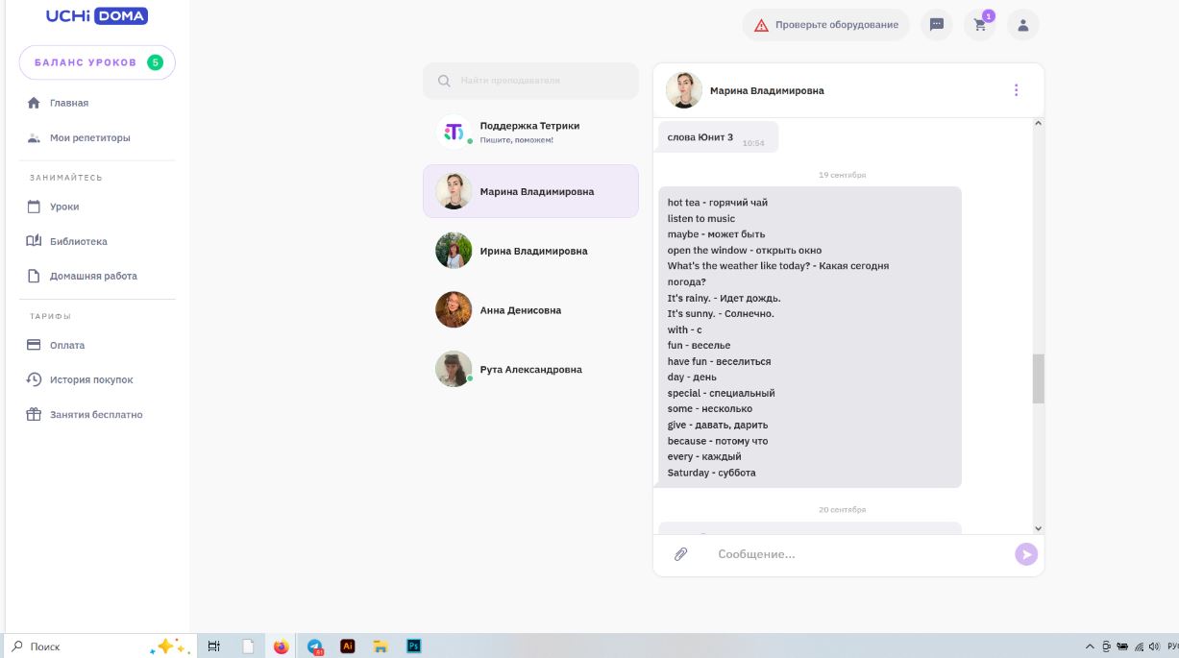
Task: Open the chat messages icon in header
Action: coord(937,25)
